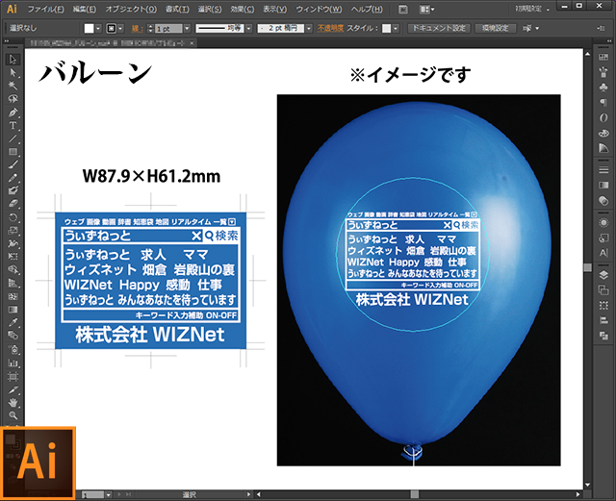Open the Symbols panel club icon
The image size is (616, 501).
[603, 88]
